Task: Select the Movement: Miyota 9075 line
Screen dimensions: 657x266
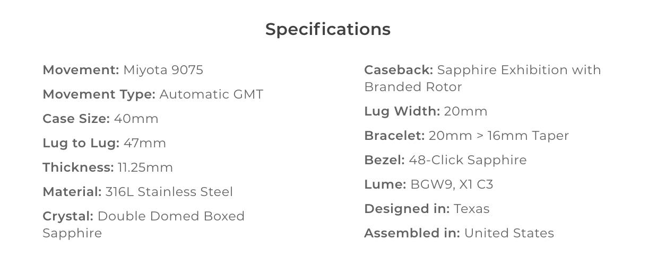Action: [x=123, y=70]
